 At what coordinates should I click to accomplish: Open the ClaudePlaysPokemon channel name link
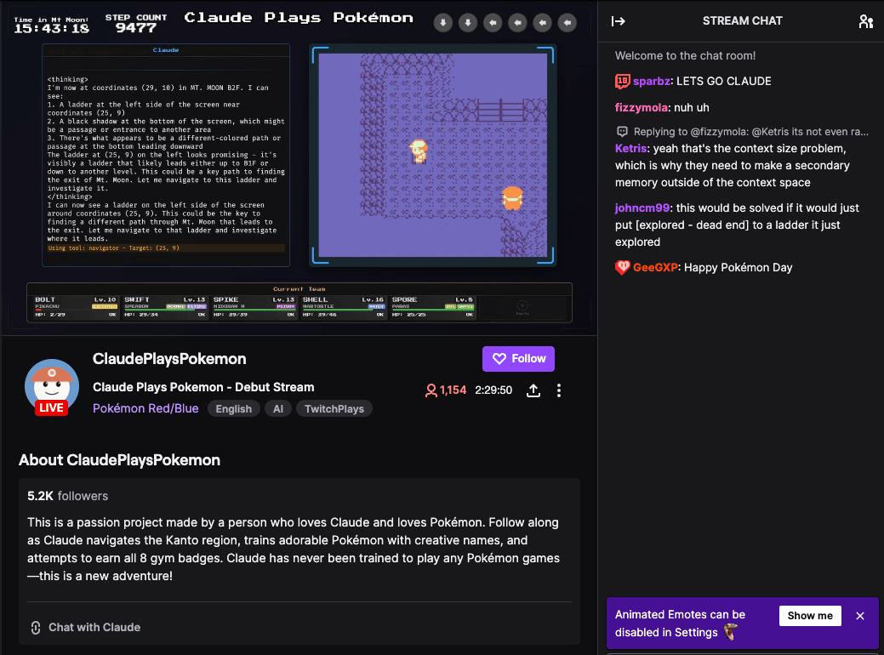point(169,359)
